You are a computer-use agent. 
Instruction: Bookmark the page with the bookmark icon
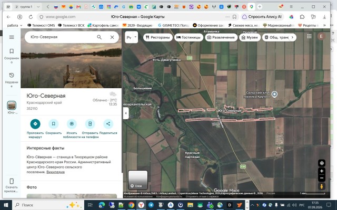click(x=234, y=17)
